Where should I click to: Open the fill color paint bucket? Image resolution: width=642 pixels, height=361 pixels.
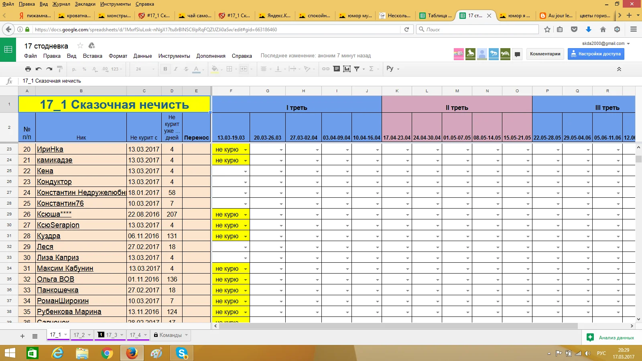pos(215,69)
